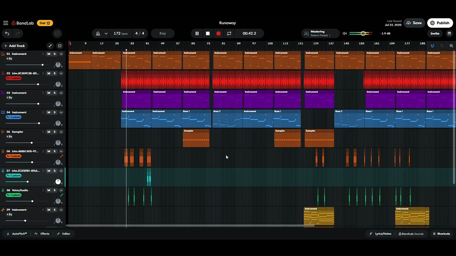Open the Mastering preset selector

pos(320,33)
